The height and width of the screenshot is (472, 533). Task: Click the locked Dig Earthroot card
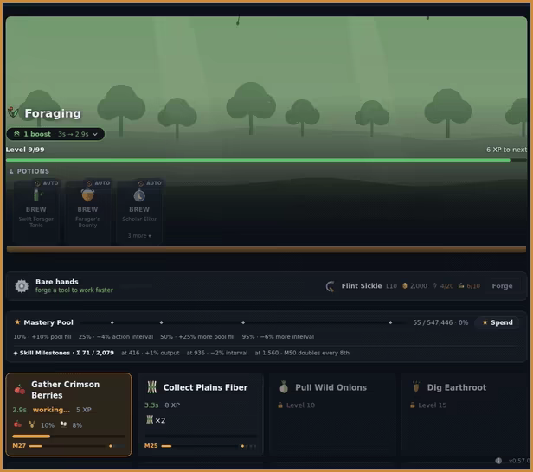tap(464, 415)
